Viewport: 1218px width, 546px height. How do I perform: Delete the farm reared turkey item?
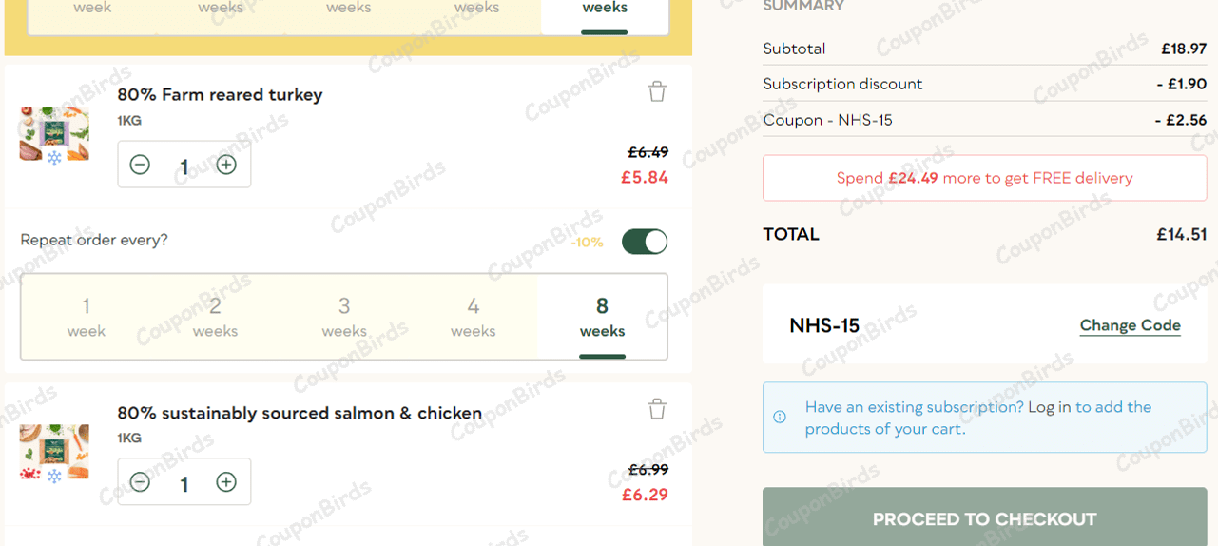pyautogui.click(x=657, y=91)
